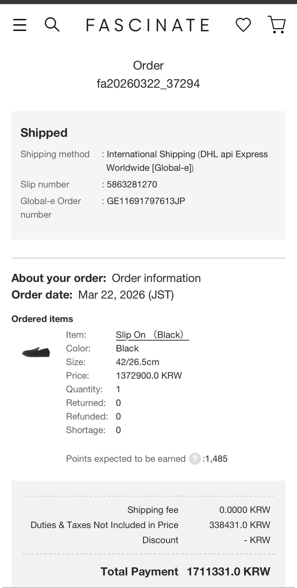Click the black slip-on shoe thumbnail

(x=36, y=352)
